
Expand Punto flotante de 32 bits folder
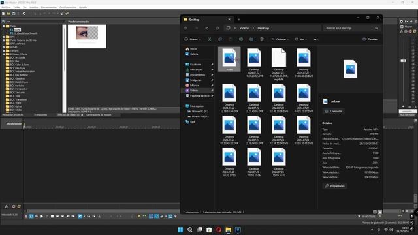[4, 40]
